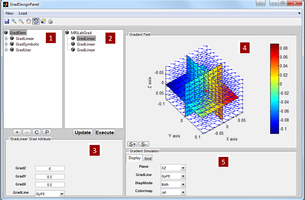The width and height of the screenshot is (305, 200).
Task: Activate the Pan hand tool
Action: click(28, 21)
